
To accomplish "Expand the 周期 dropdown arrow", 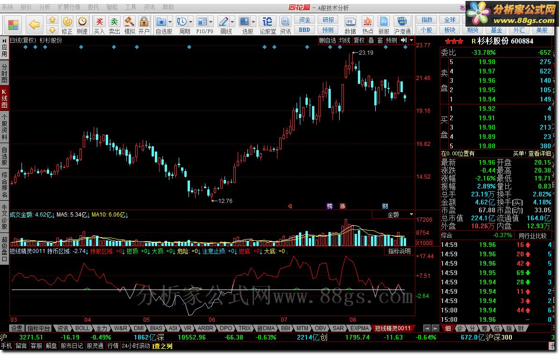I will pyautogui.click(x=191, y=22).
